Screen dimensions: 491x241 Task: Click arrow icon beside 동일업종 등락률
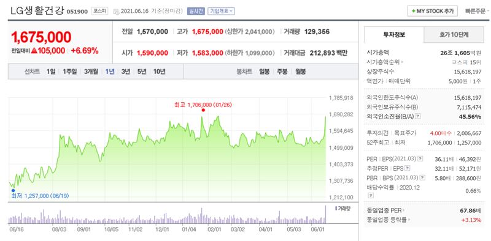(409, 220)
